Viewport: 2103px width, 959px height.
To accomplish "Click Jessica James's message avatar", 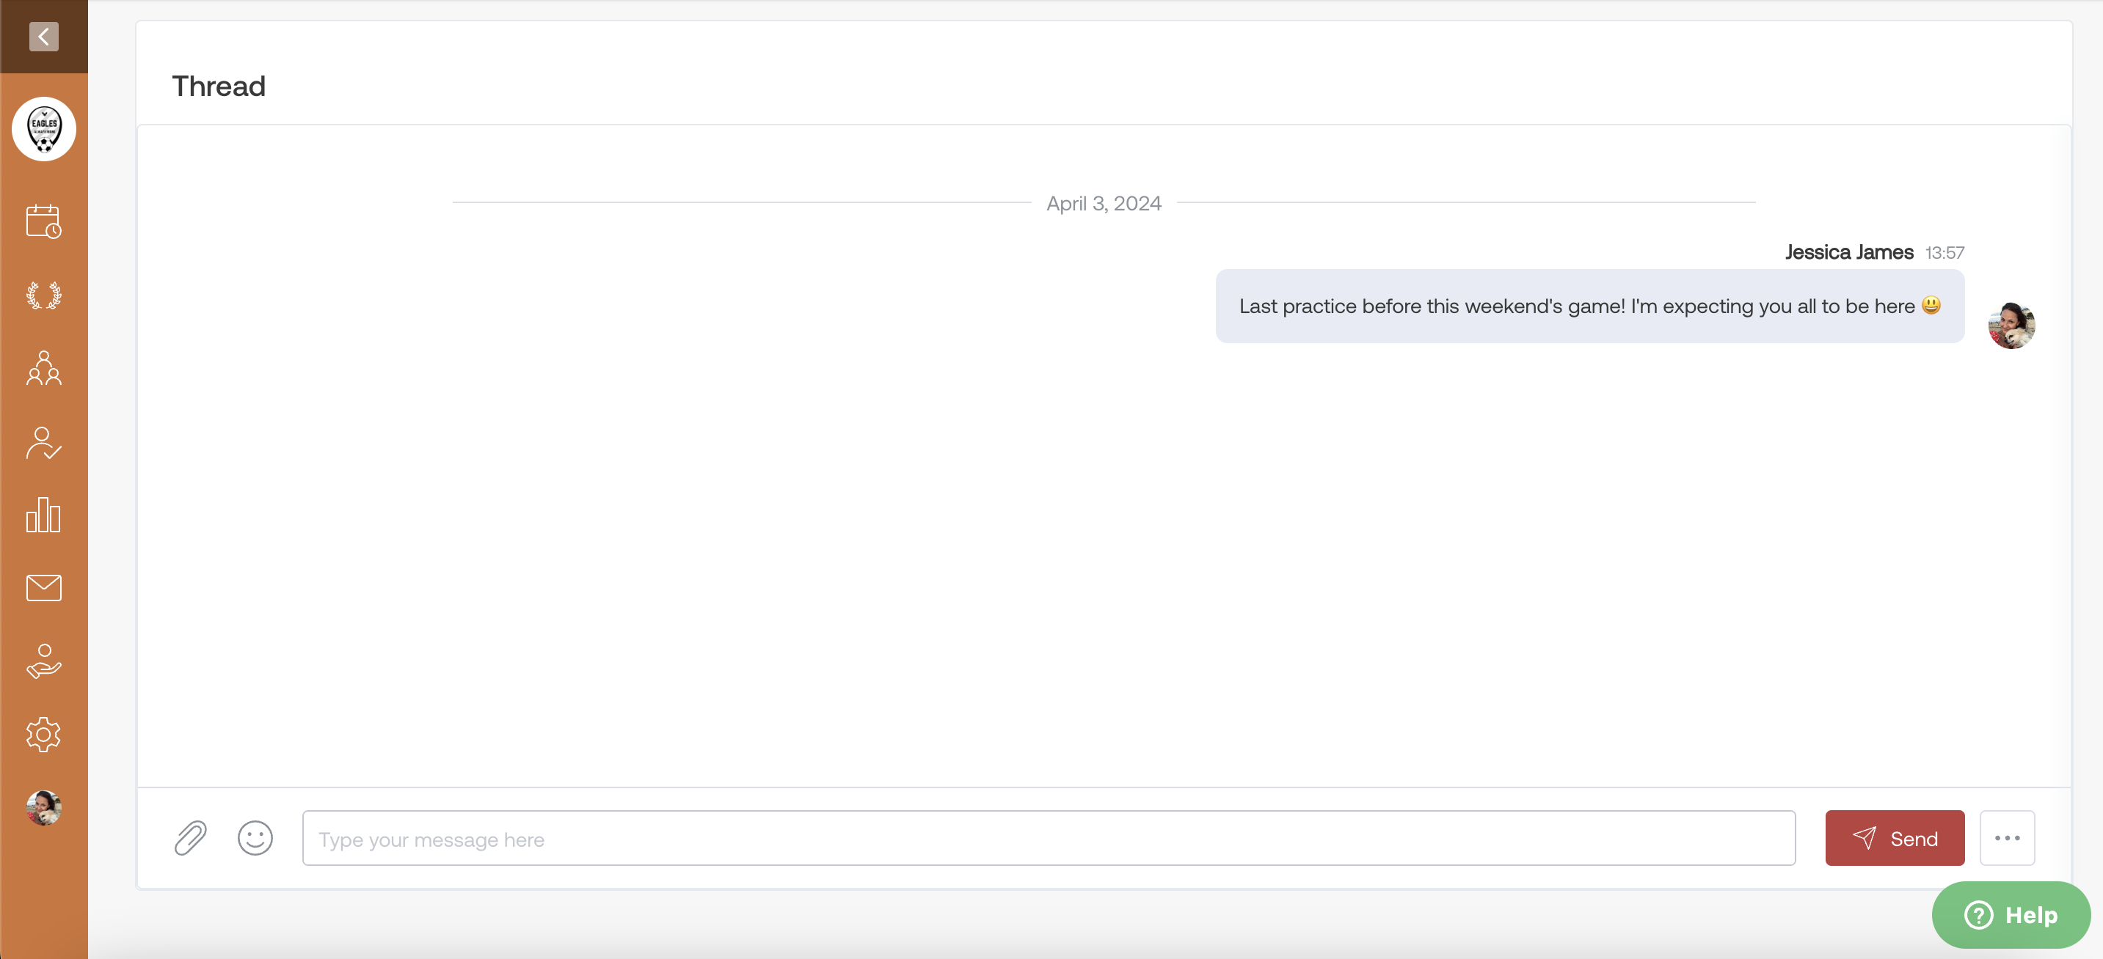I will (x=2011, y=326).
